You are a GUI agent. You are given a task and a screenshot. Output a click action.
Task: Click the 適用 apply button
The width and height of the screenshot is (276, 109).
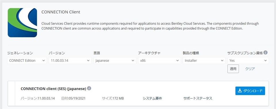coord(233,69)
